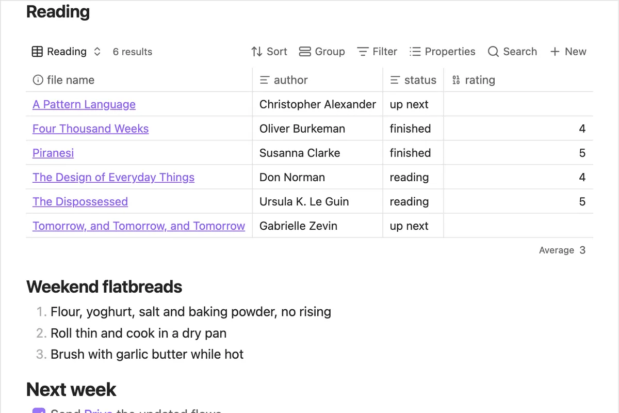Add a New entry to the table
Screen dimensions: 619x413
(x=568, y=52)
